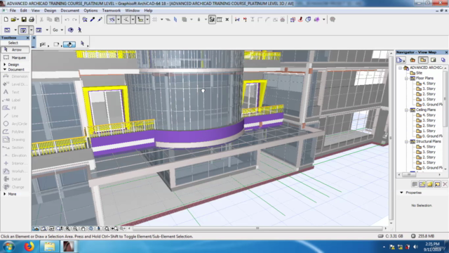The height and width of the screenshot is (253, 449).
Task: Activate the Explore walking-figure icon
Action: tap(79, 30)
